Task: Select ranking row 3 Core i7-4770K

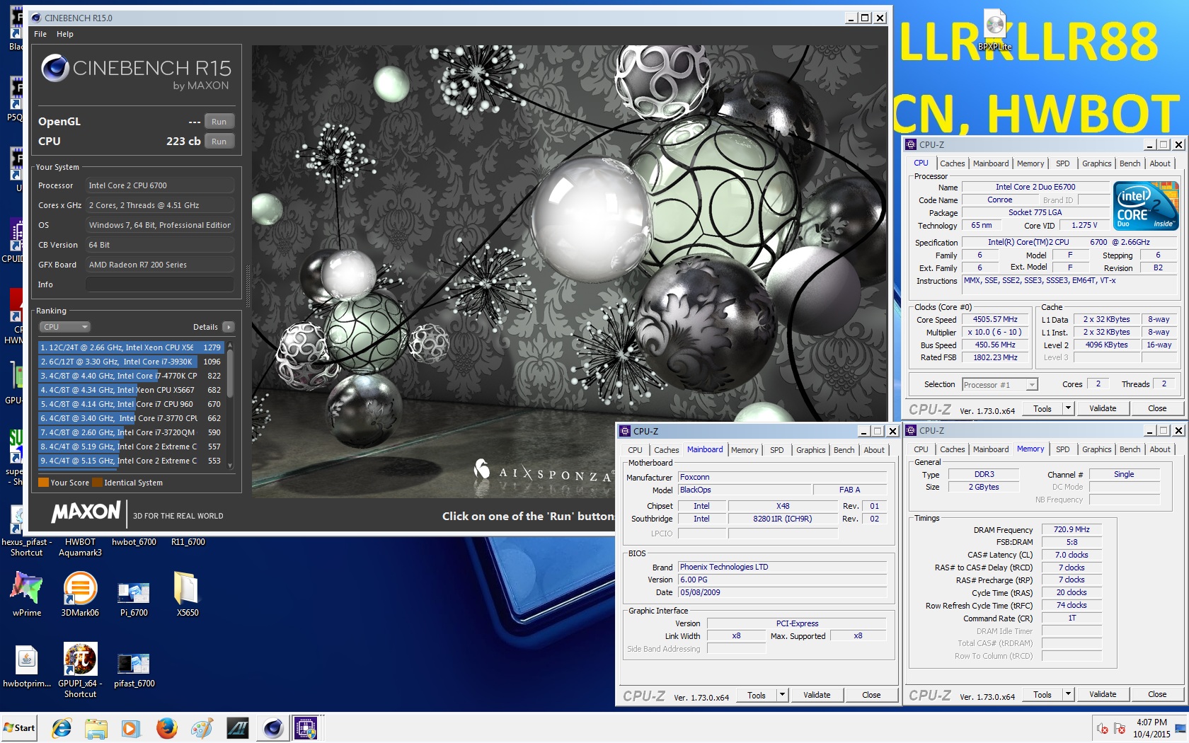Action: 131,376
